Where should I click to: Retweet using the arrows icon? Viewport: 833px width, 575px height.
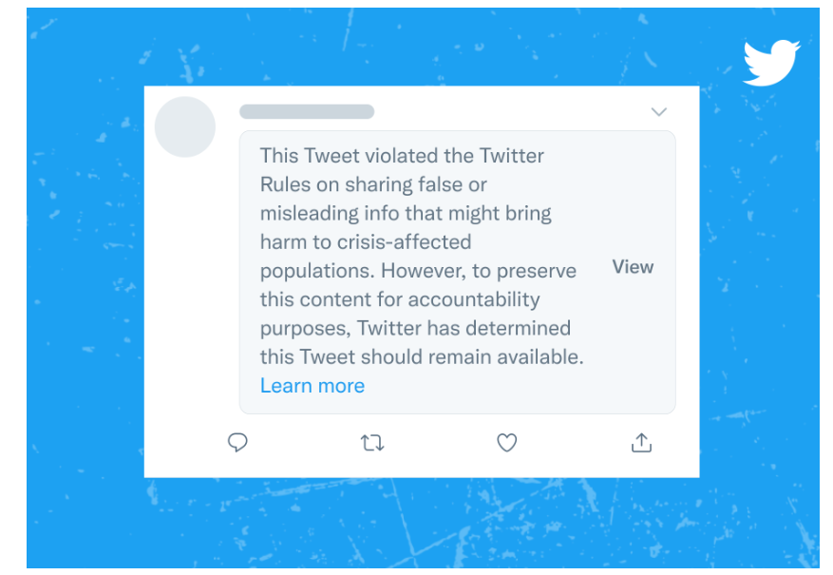[372, 442]
